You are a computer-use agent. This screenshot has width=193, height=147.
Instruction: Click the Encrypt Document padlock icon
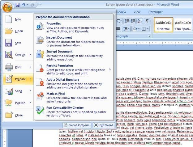click(40, 54)
